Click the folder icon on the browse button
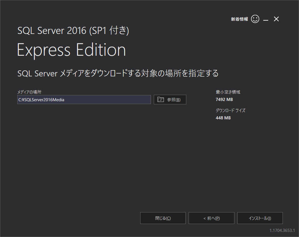This screenshot has width=299, height=237. [x=161, y=100]
